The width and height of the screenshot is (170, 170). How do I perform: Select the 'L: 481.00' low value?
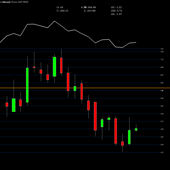pyautogui.click(x=89, y=11)
